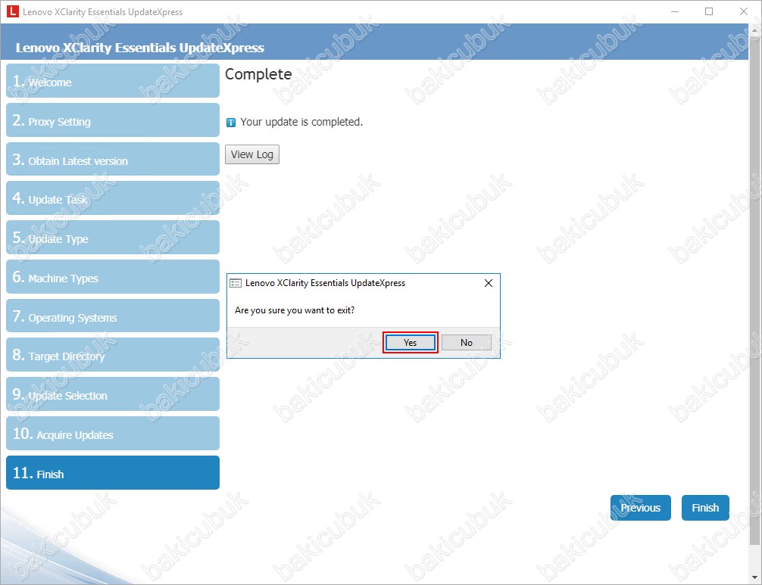The image size is (762, 585).
Task: Click the 'Your update is completed.' text
Action: point(301,122)
